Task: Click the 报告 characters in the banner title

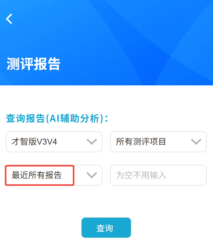Action: click(47, 64)
